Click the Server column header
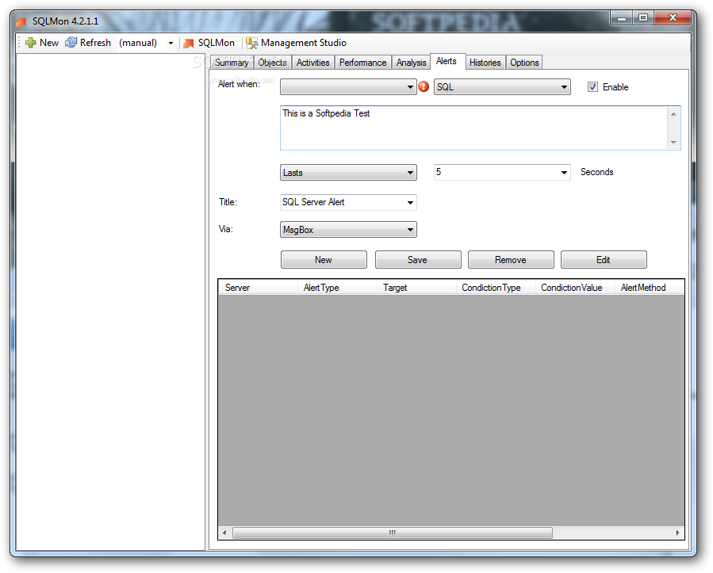This screenshot has height=573, width=713. tap(258, 288)
